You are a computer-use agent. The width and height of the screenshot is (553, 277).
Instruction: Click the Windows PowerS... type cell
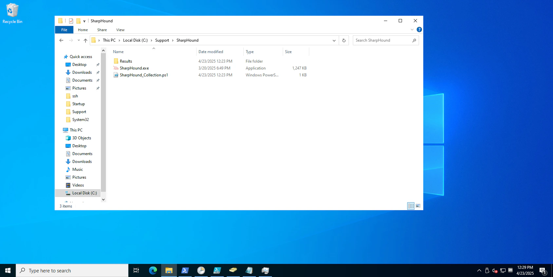coord(262,75)
